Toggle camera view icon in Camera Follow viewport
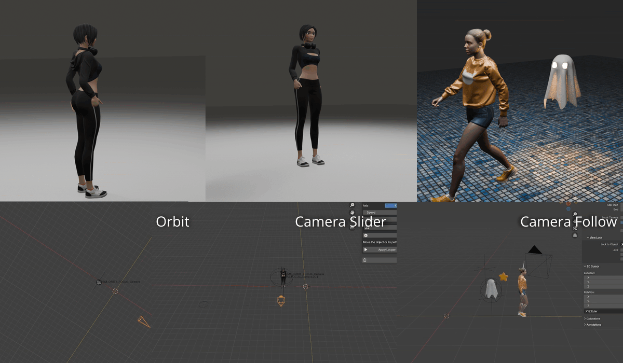The height and width of the screenshot is (363, 623). [575, 228]
